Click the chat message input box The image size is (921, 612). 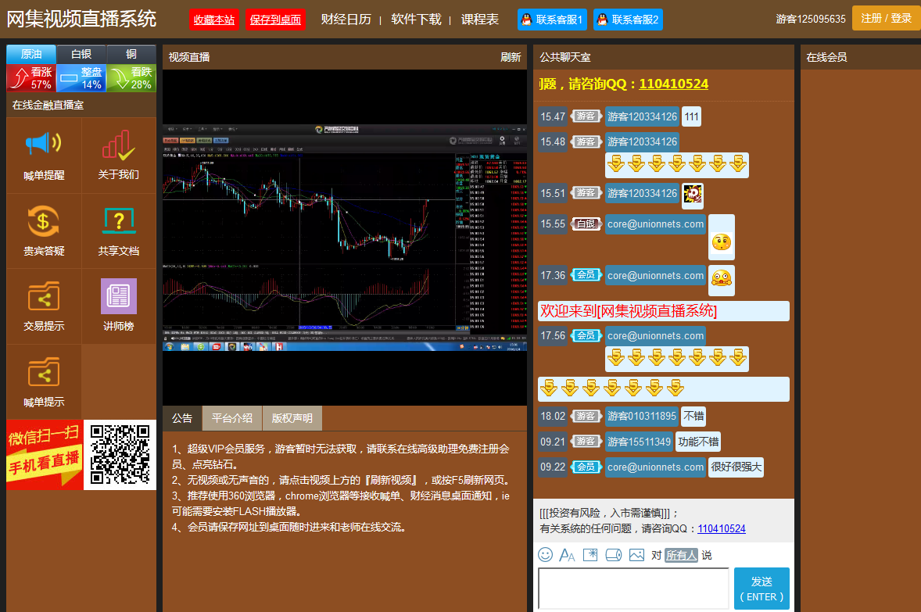[633, 589]
